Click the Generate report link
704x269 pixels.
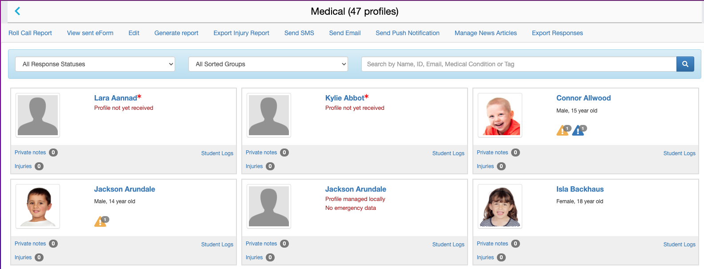176,33
